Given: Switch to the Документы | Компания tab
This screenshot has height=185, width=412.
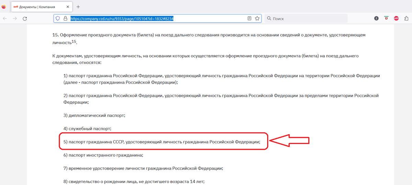Looking at the screenshot, I should click(42, 6).
